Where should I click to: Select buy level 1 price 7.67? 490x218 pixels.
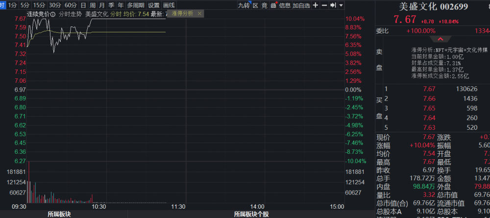point(429,89)
